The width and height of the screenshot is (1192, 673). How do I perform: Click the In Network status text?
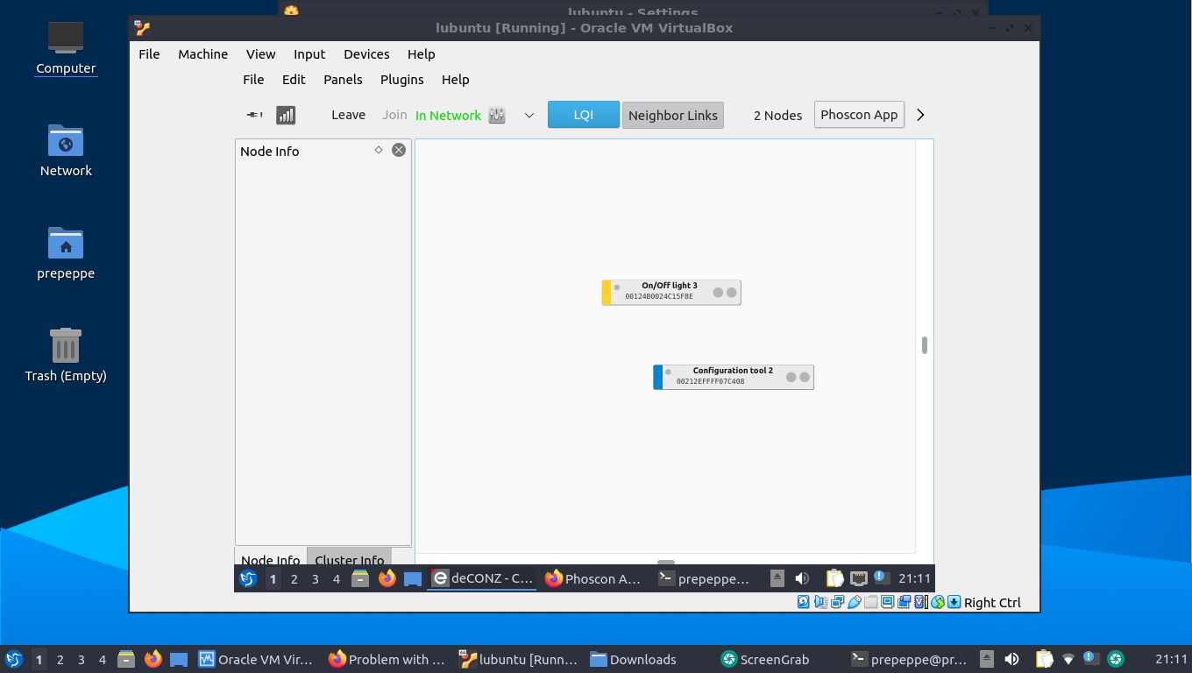(448, 115)
